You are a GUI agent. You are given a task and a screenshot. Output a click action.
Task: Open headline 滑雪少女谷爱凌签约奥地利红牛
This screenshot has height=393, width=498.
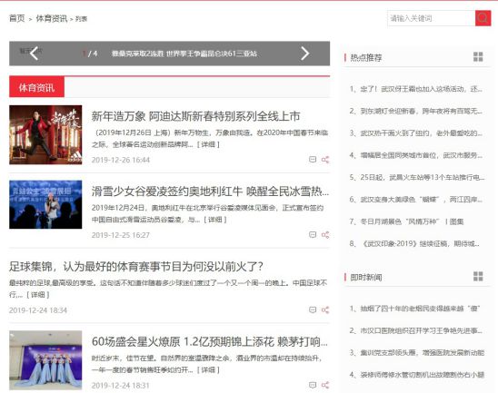point(210,192)
